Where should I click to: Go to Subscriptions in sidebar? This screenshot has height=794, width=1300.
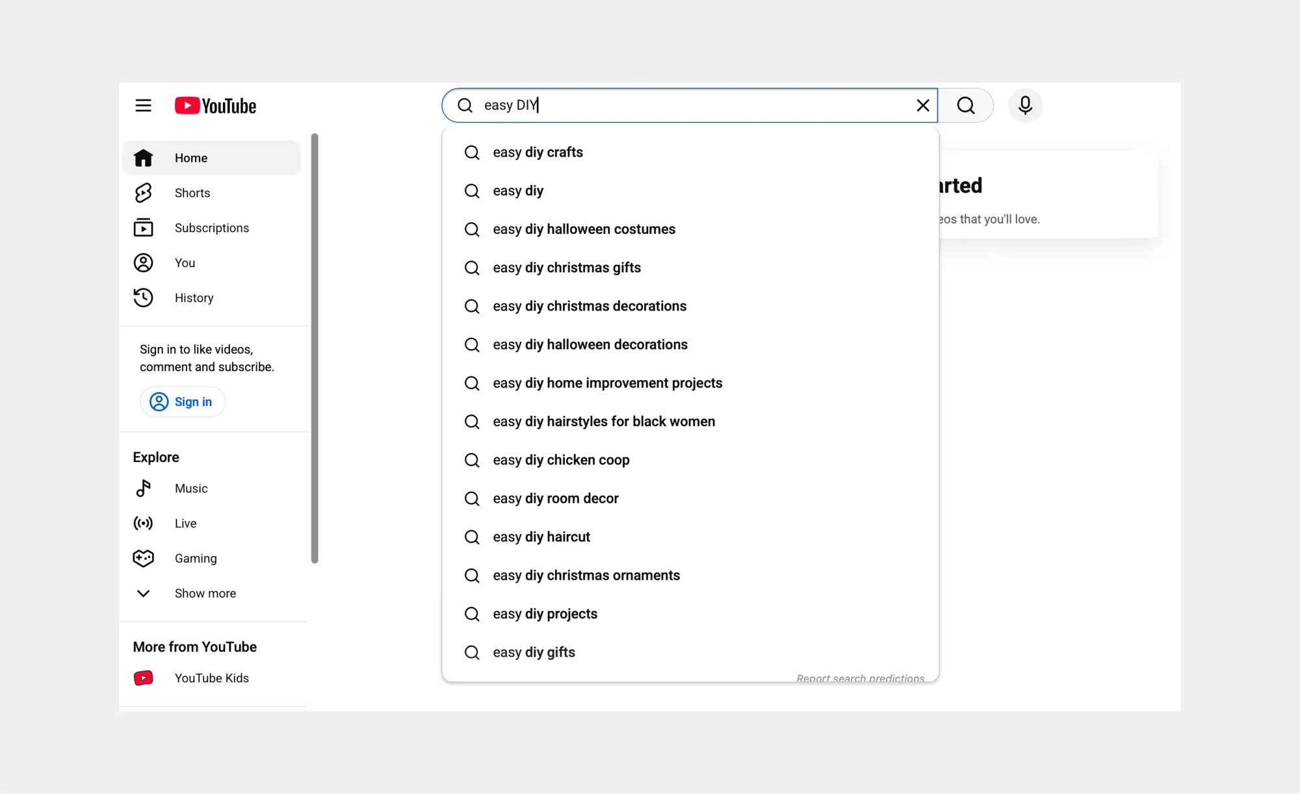pyautogui.click(x=211, y=228)
